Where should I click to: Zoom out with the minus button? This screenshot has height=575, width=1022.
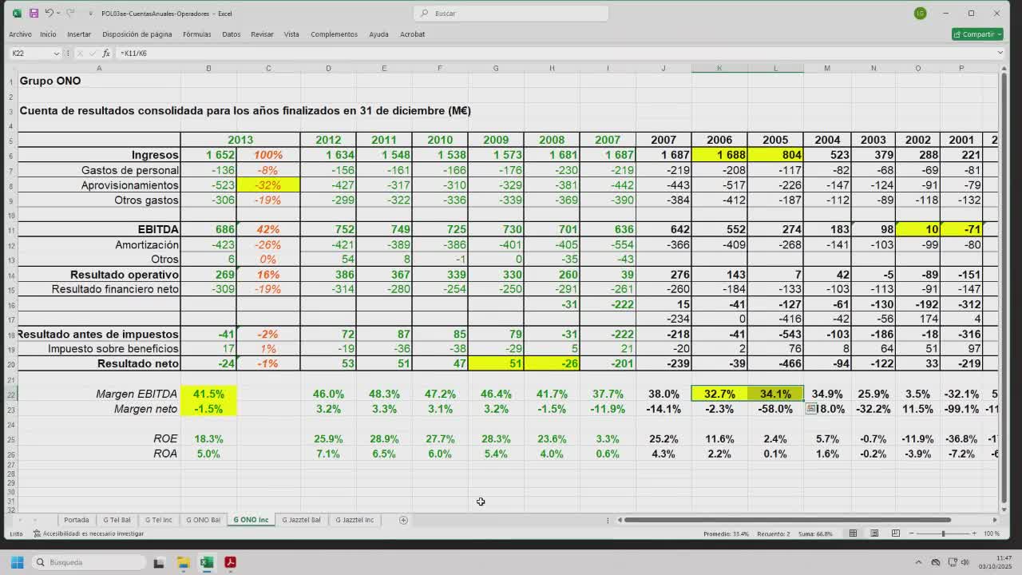(x=912, y=533)
